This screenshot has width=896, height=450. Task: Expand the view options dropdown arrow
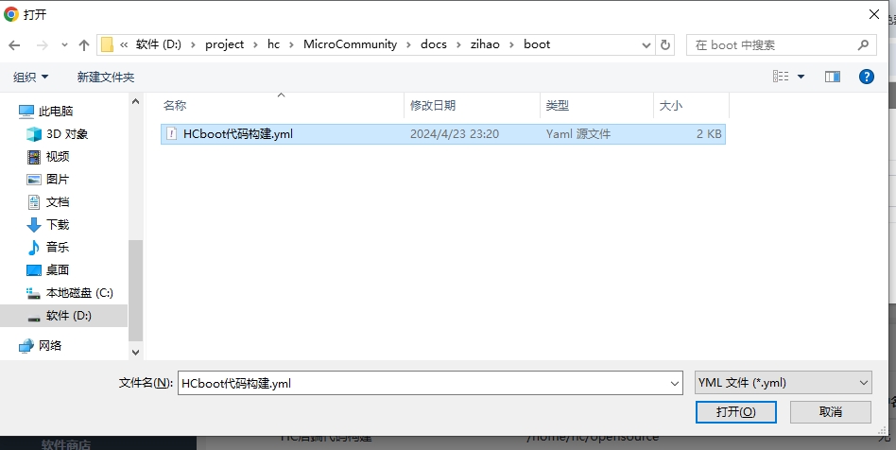(x=801, y=77)
